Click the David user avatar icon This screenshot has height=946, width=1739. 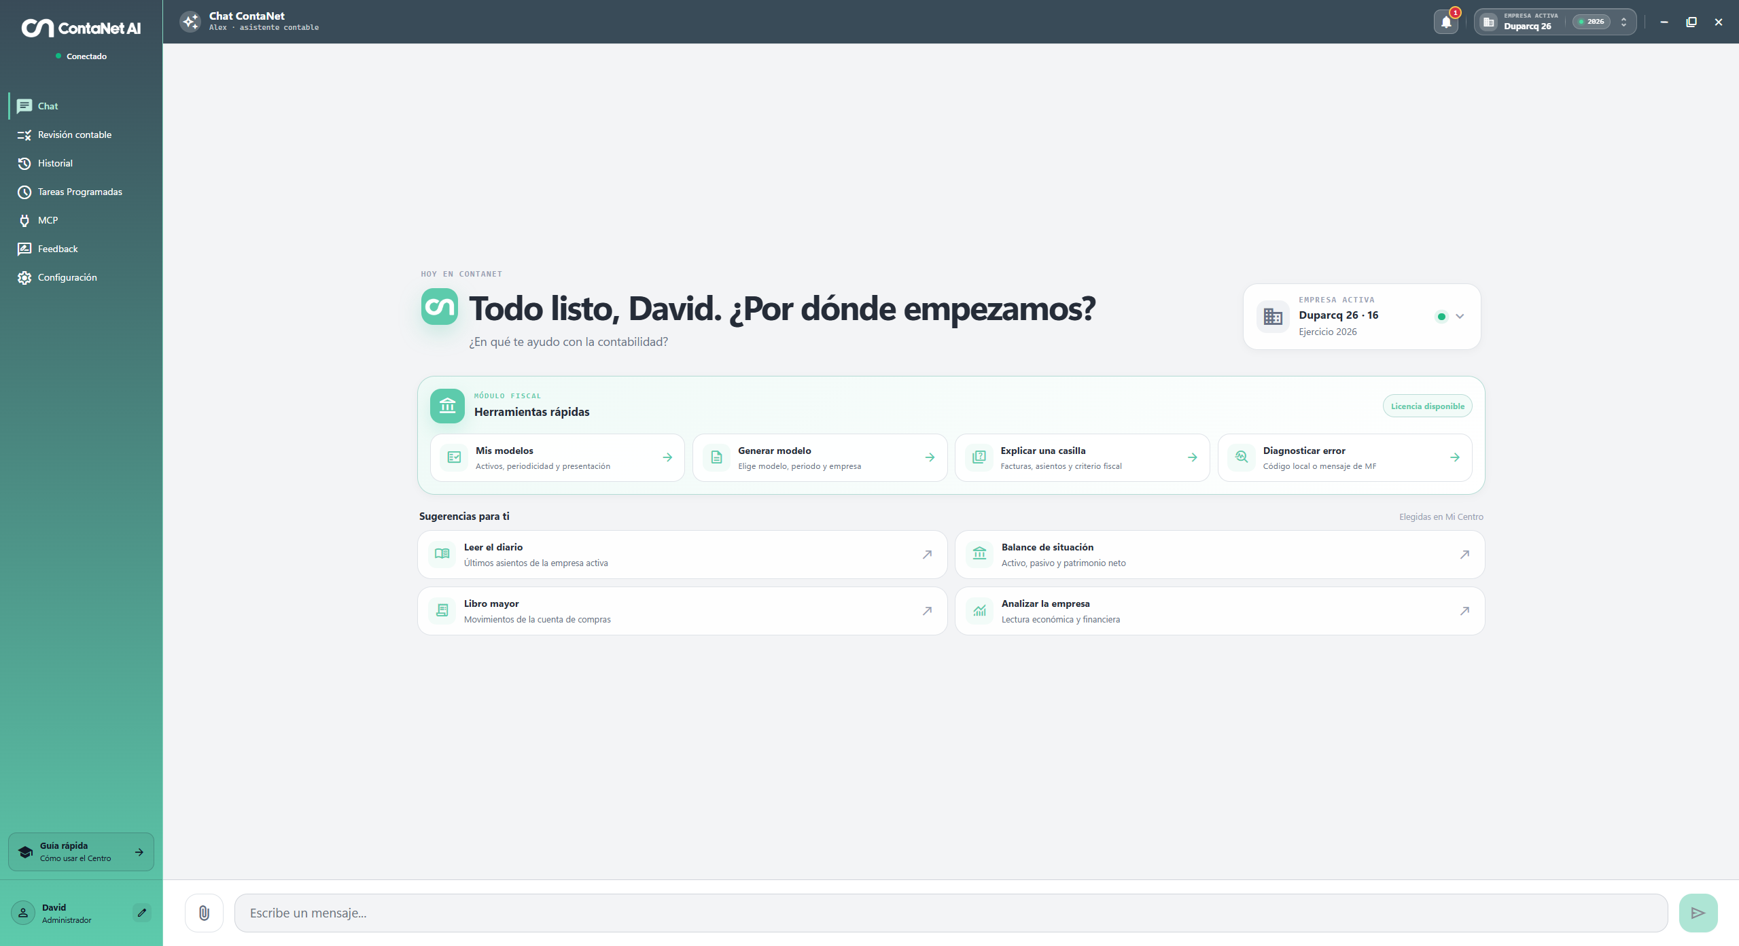click(x=23, y=913)
